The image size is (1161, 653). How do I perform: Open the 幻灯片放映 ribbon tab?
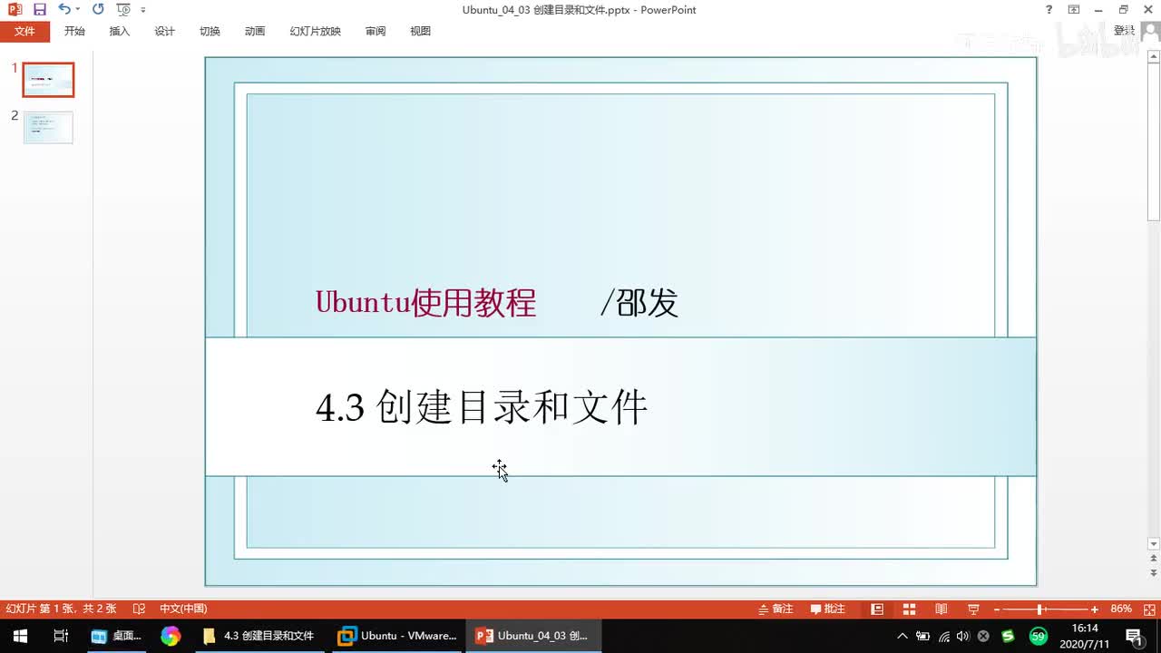tap(316, 31)
